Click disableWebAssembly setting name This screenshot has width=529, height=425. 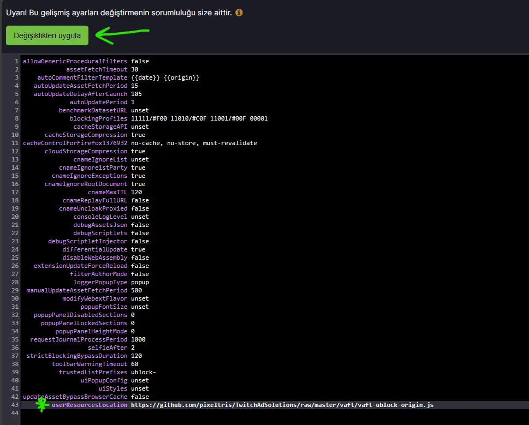coord(95,258)
